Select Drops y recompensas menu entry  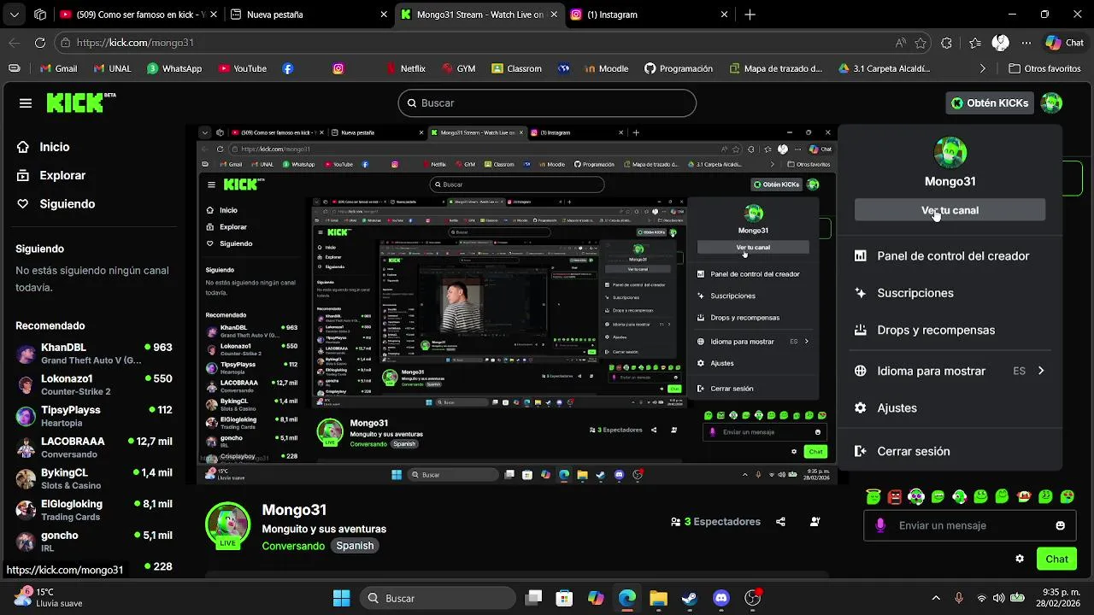coord(936,330)
